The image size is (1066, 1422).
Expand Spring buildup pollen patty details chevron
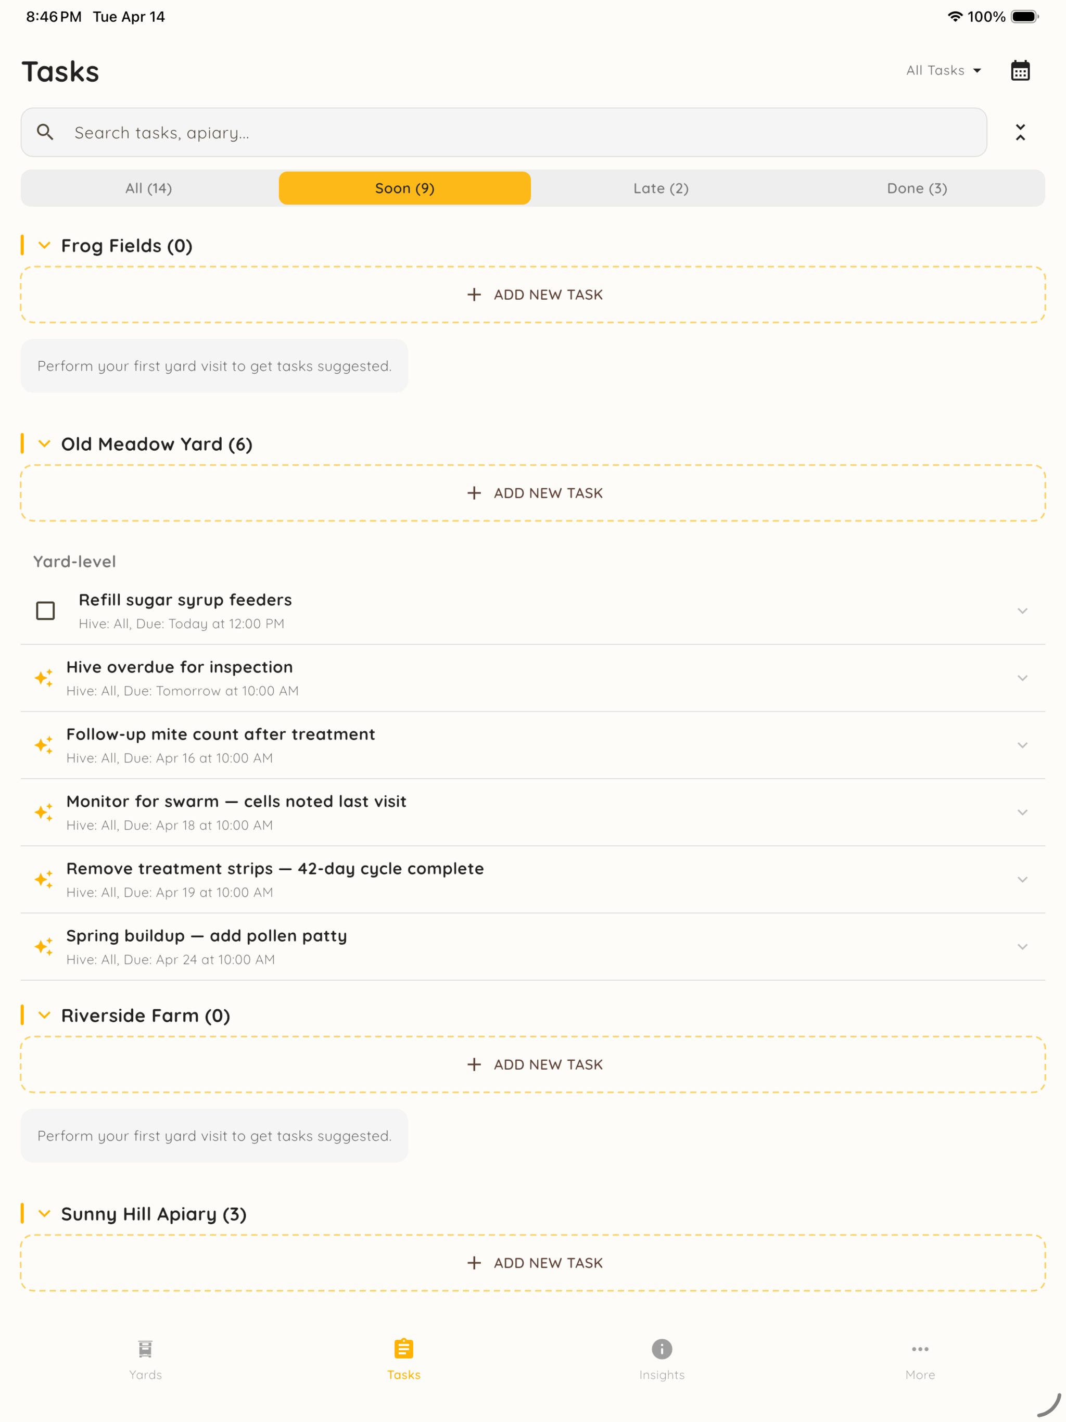pyautogui.click(x=1022, y=947)
